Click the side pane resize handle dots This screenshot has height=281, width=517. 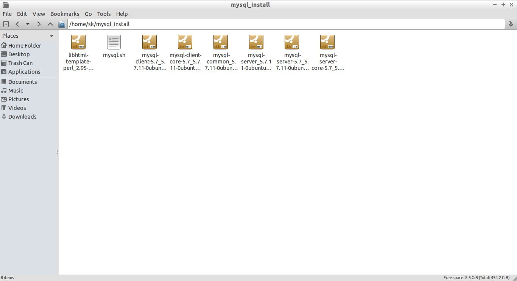(58, 152)
